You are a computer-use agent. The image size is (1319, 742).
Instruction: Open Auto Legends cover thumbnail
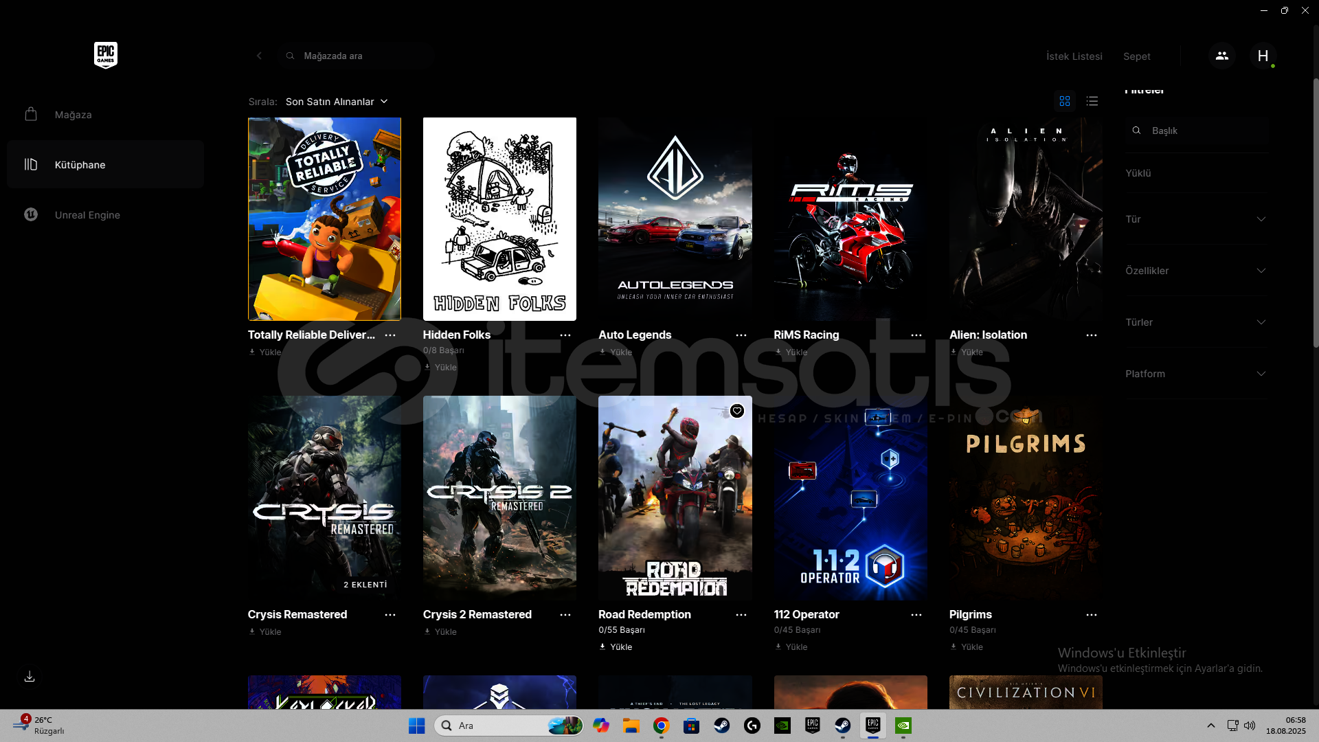pyautogui.click(x=675, y=219)
